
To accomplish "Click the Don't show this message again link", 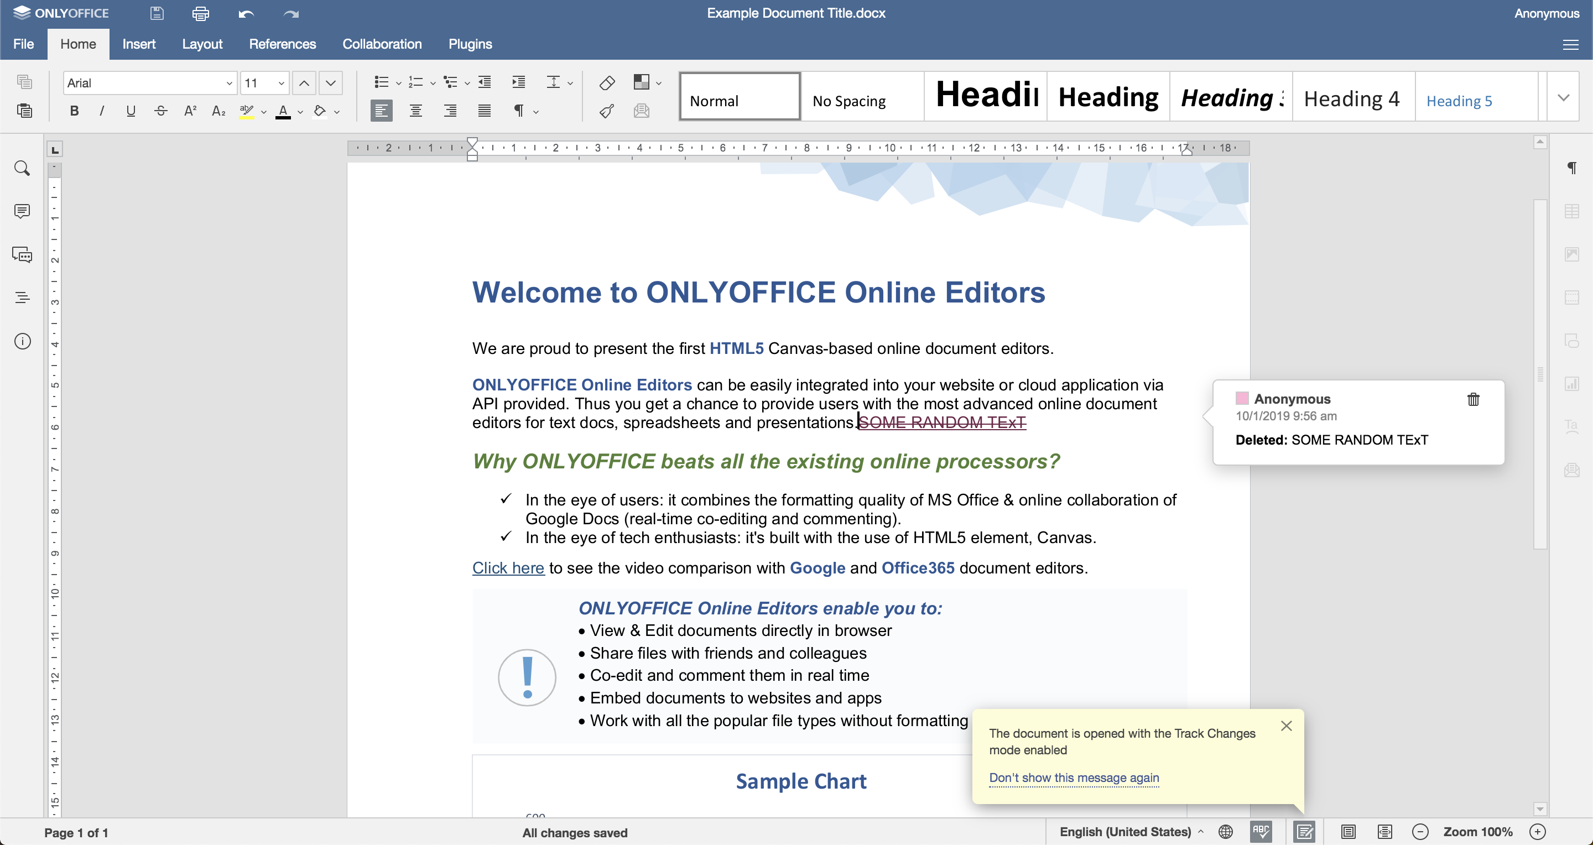I will (x=1074, y=778).
